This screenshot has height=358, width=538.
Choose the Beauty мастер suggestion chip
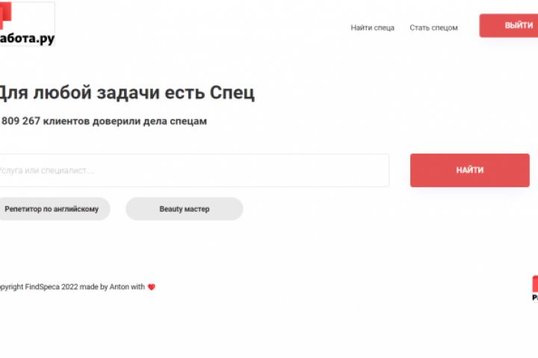pos(184,209)
